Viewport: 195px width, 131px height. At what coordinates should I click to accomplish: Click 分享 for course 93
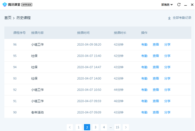167,79
